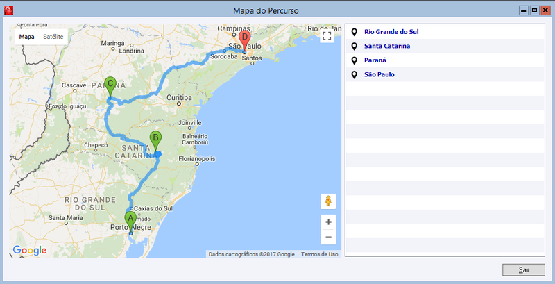Click Balneário Camboriú label on map

(x=195, y=139)
